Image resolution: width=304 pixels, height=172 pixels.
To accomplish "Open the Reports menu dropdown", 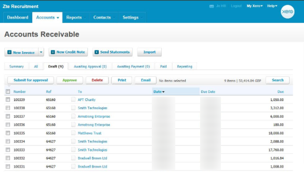I will click(76, 17).
